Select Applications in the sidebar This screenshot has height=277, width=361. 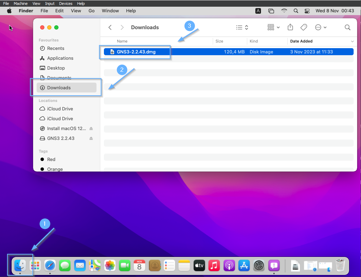click(x=60, y=58)
